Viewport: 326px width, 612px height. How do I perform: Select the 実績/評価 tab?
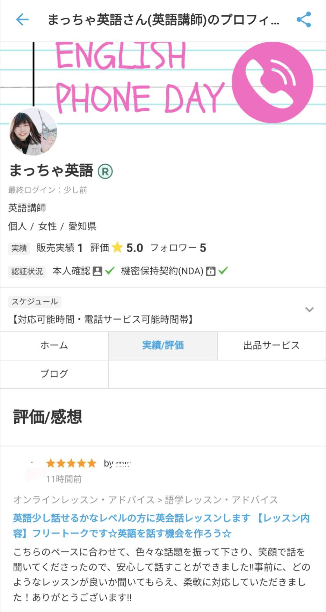[x=163, y=345]
